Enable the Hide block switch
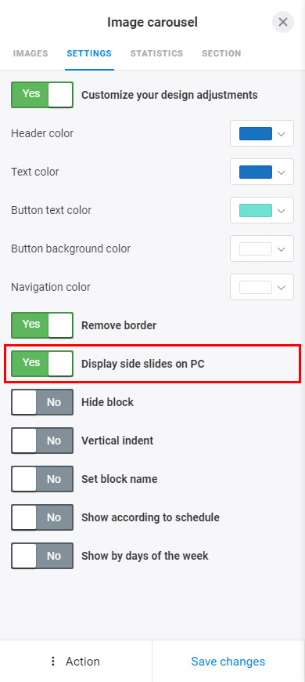305x682 pixels. click(42, 402)
